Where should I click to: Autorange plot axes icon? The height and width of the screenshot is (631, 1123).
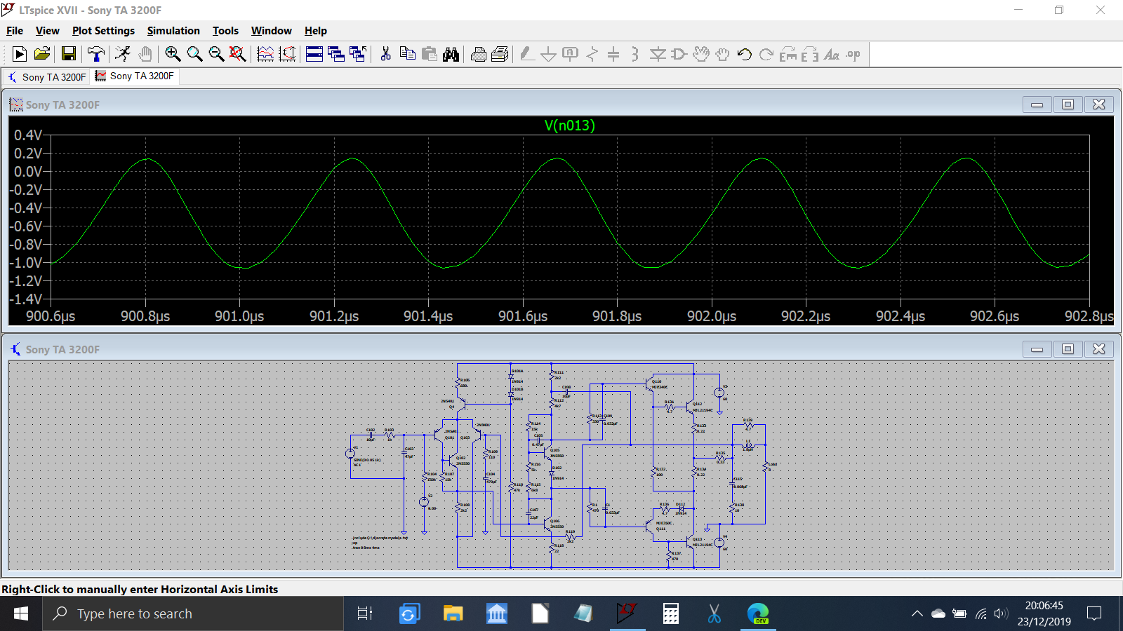265,54
